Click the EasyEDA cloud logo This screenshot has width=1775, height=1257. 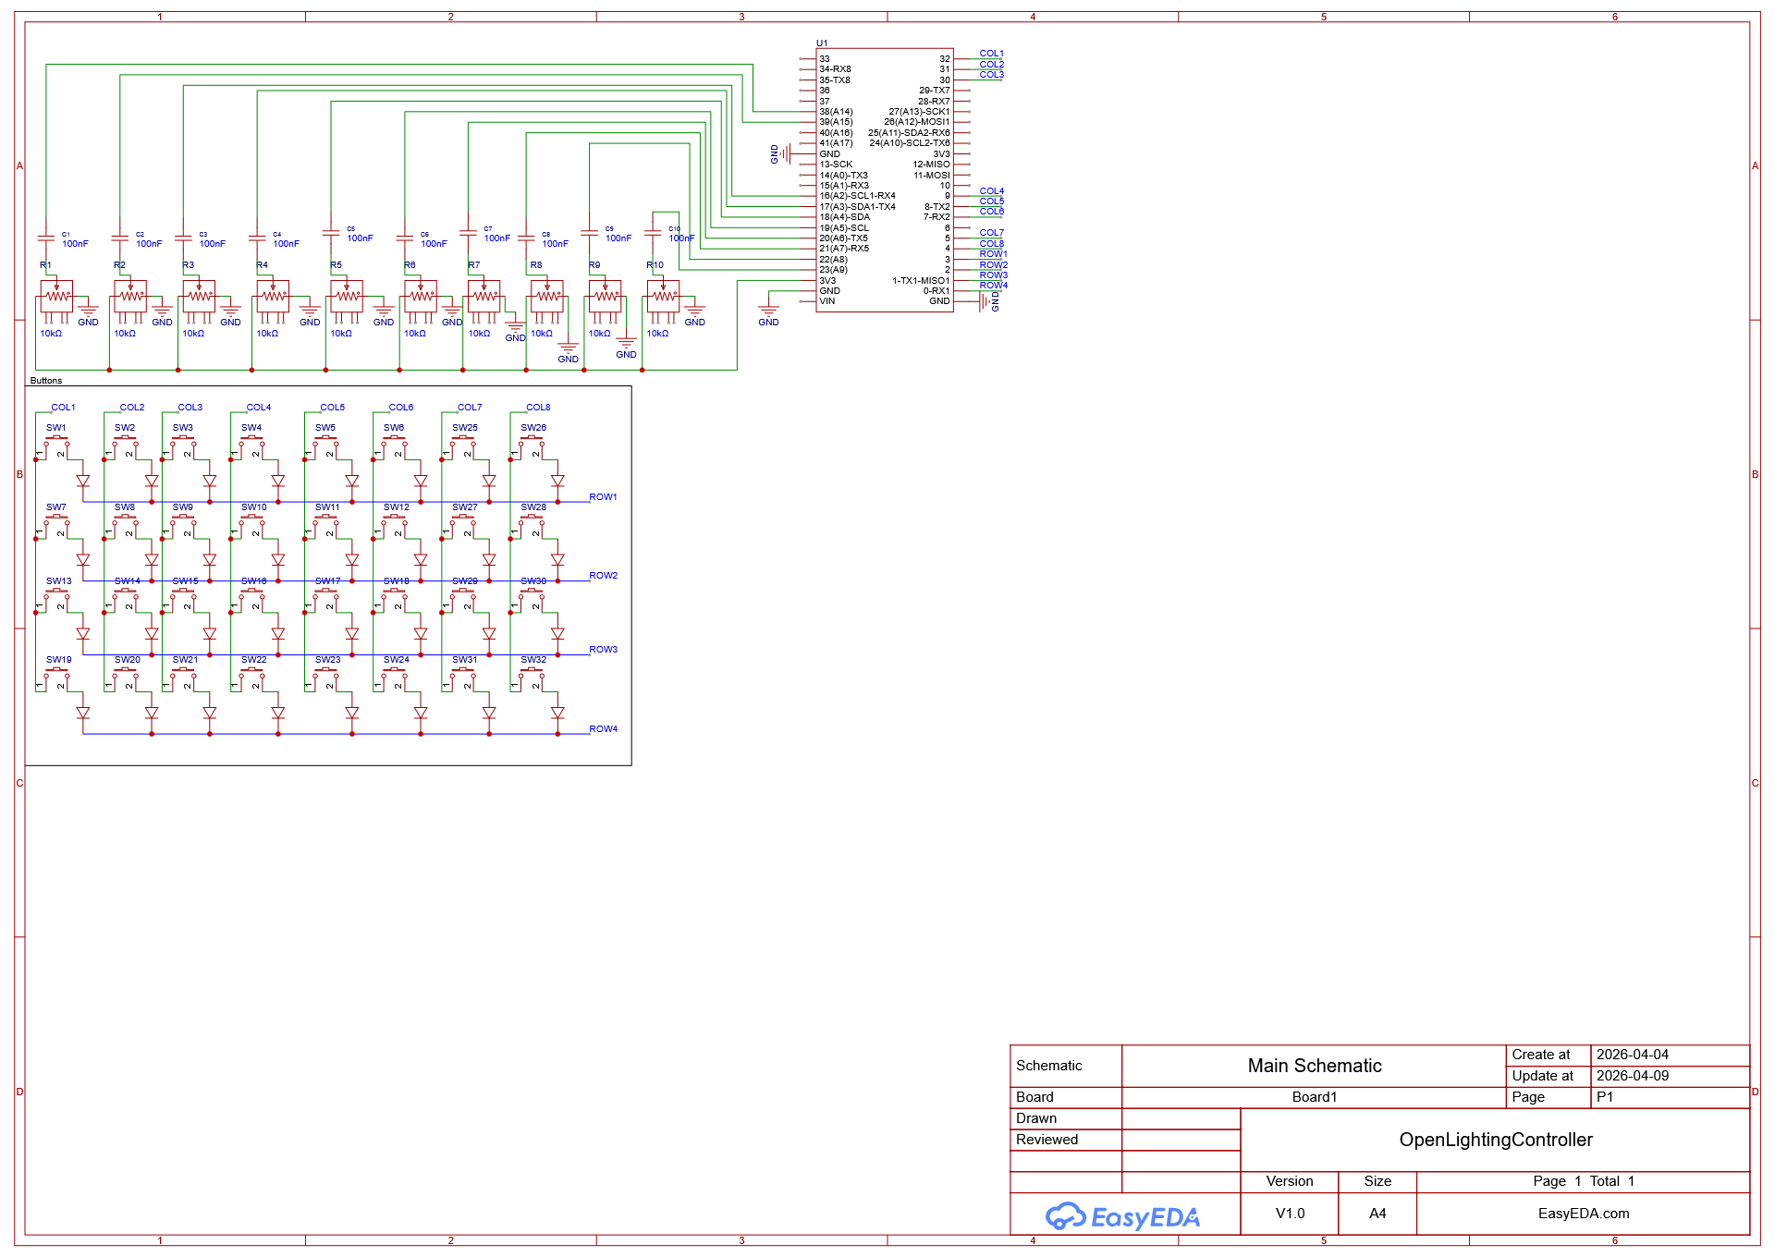tap(1122, 1216)
